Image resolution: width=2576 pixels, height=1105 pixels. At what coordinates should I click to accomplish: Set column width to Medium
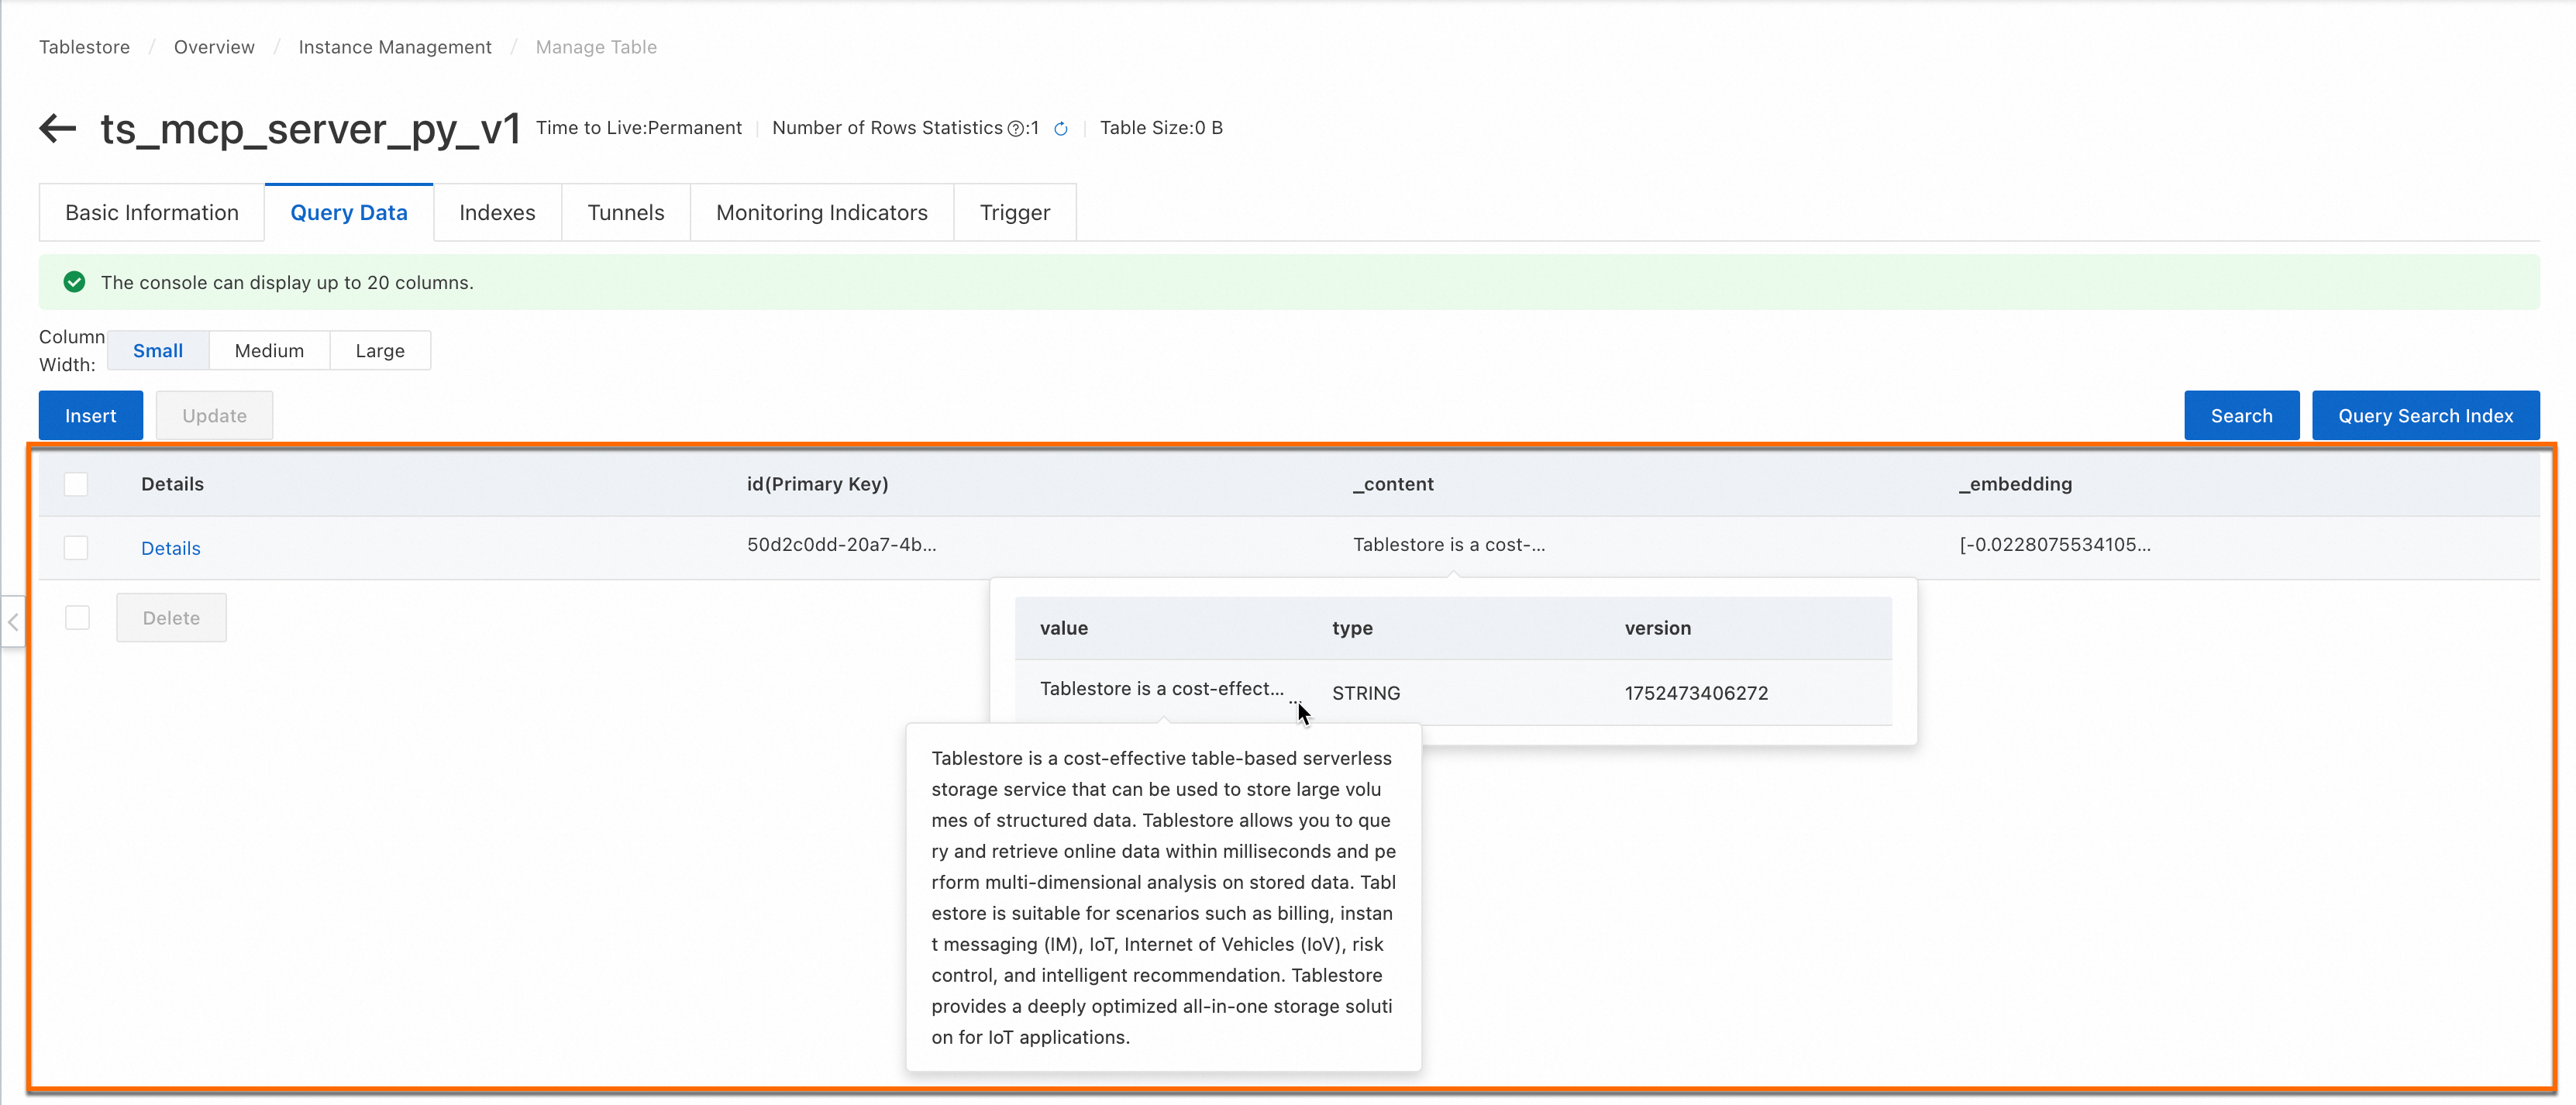[x=269, y=351]
